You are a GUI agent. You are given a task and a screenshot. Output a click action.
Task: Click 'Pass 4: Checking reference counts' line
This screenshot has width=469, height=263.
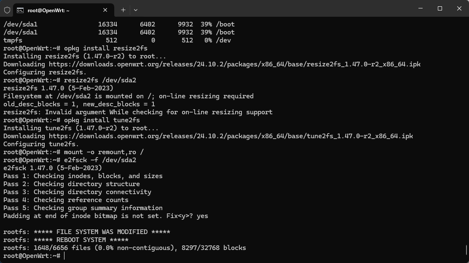66,200
